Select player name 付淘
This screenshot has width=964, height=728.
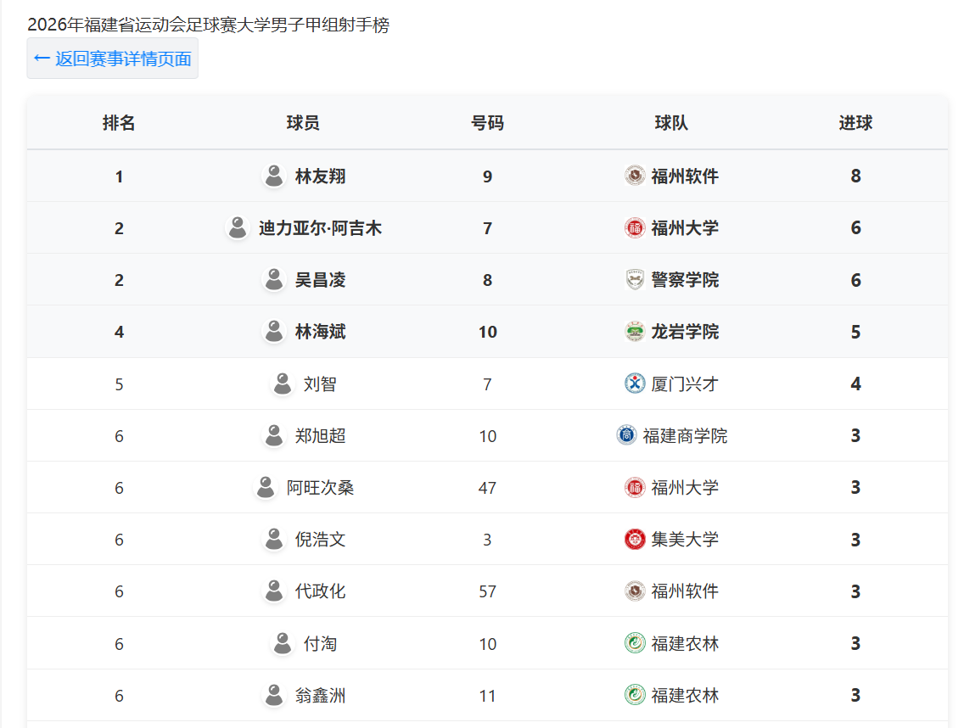coord(320,644)
